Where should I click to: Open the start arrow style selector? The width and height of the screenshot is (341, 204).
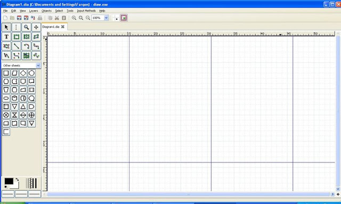click(x=8, y=194)
